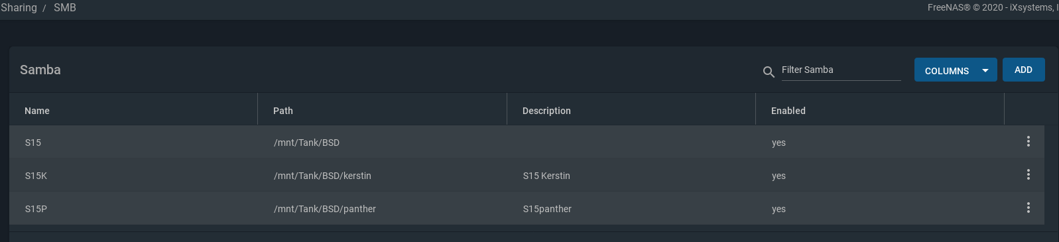Click the Samba table title

click(x=40, y=70)
